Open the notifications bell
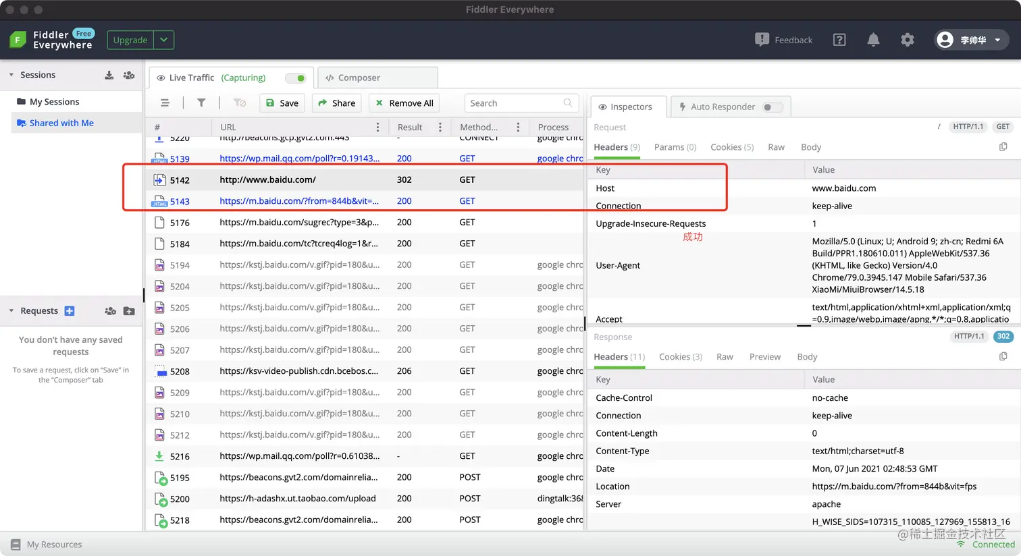The width and height of the screenshot is (1021, 556). pos(873,40)
